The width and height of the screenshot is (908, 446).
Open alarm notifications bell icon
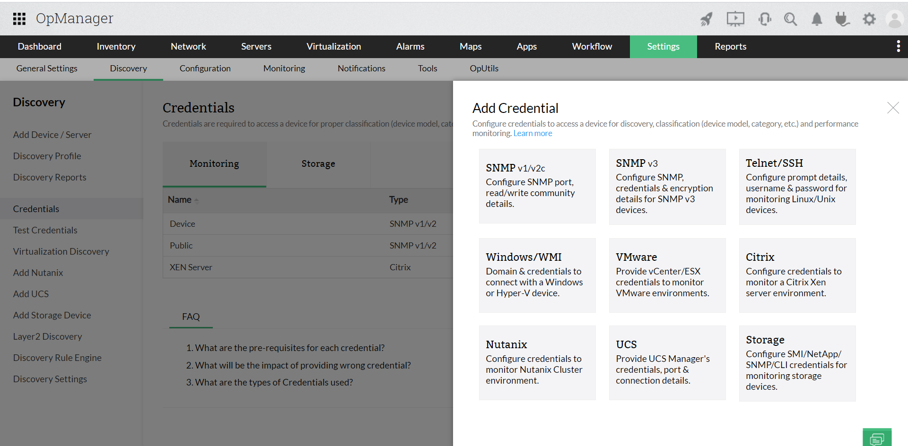817,19
